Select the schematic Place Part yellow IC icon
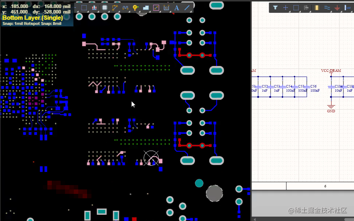 (x=317, y=7)
